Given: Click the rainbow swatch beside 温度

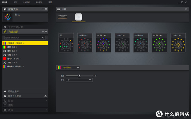Looking at the screenshot, I should (x=5, y=47).
